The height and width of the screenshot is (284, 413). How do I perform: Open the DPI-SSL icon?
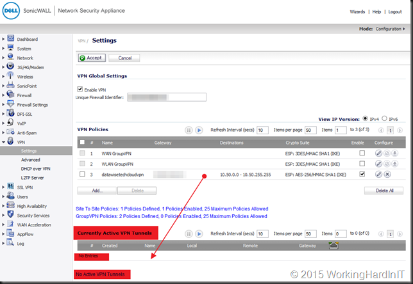[x=10, y=113]
